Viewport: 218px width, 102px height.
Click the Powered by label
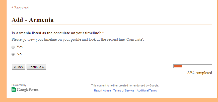(19, 85)
